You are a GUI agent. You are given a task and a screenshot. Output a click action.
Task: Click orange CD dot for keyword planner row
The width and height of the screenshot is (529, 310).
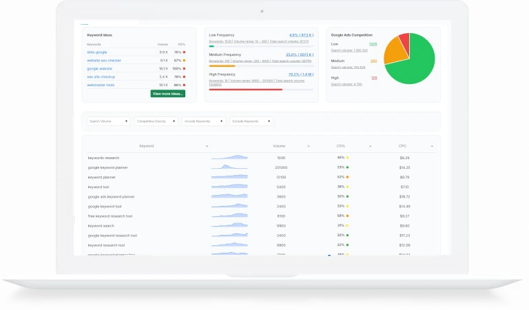click(x=347, y=177)
